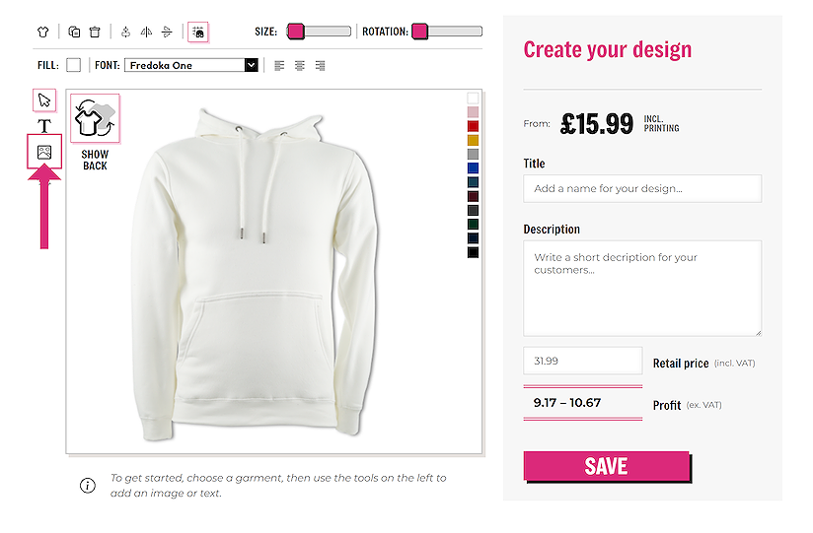813x533 pixels.
Task: Select the add image tool
Action: pos(44,152)
